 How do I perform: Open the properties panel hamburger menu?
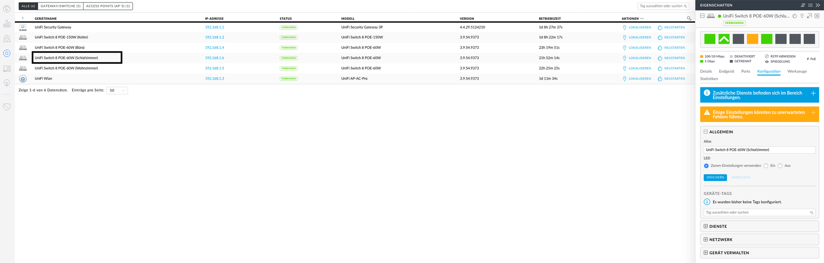(810, 5)
